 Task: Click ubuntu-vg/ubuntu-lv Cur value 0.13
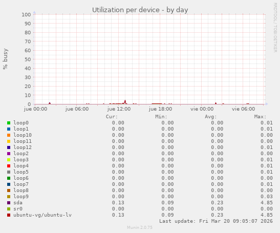click(x=118, y=215)
